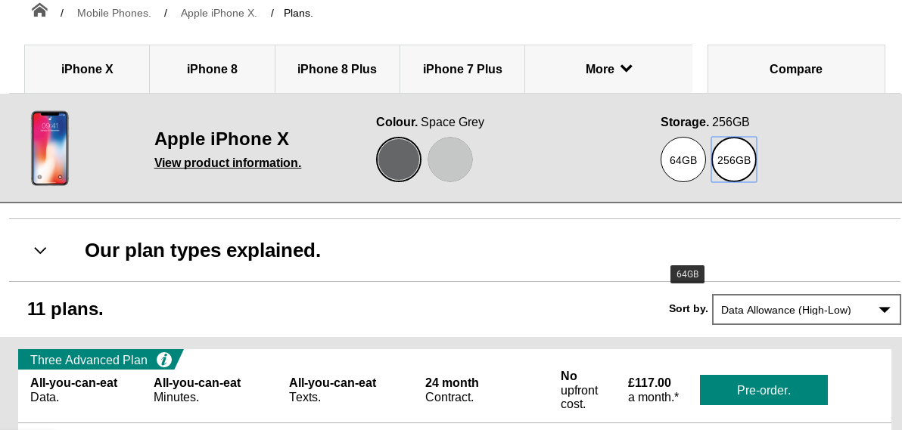The height and width of the screenshot is (430, 902).
Task: Open the Sort by Data Allowance dropdown
Action: tap(806, 310)
